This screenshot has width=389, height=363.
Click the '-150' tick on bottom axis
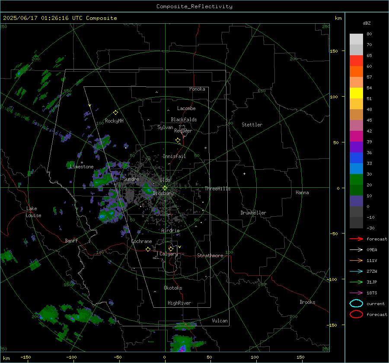(x=26, y=357)
